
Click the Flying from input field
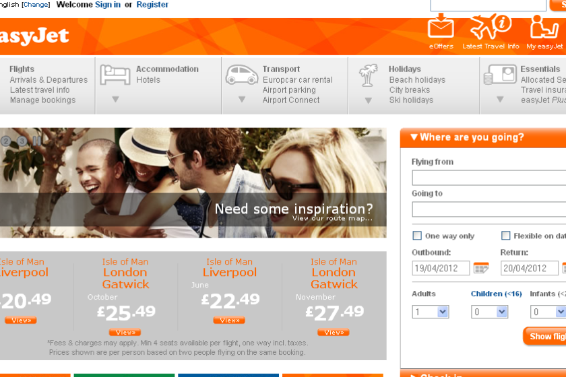(489, 178)
